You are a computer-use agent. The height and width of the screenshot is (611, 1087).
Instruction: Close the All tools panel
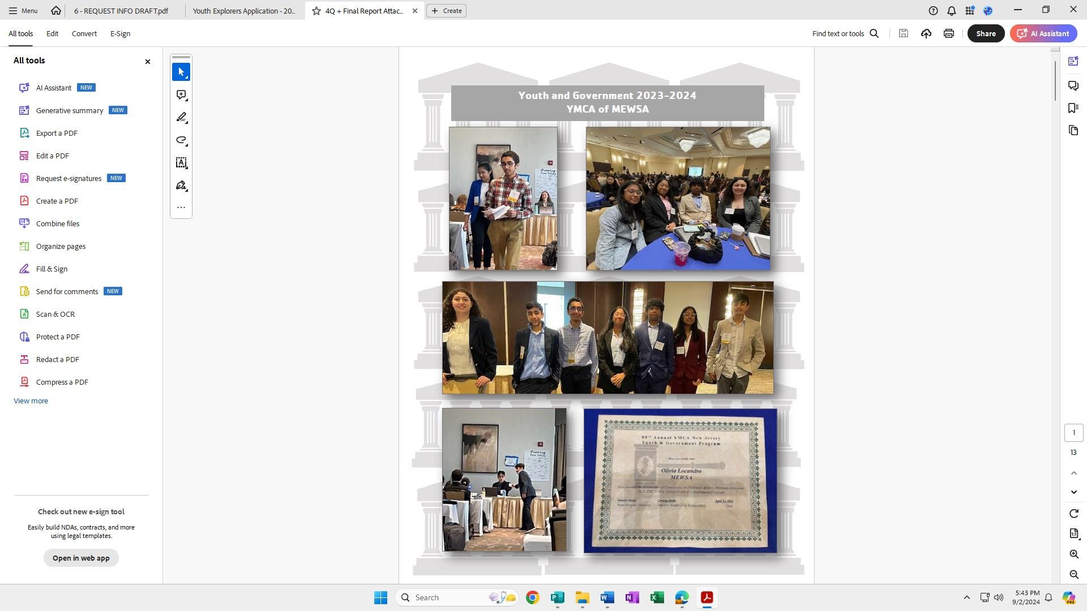tap(148, 62)
